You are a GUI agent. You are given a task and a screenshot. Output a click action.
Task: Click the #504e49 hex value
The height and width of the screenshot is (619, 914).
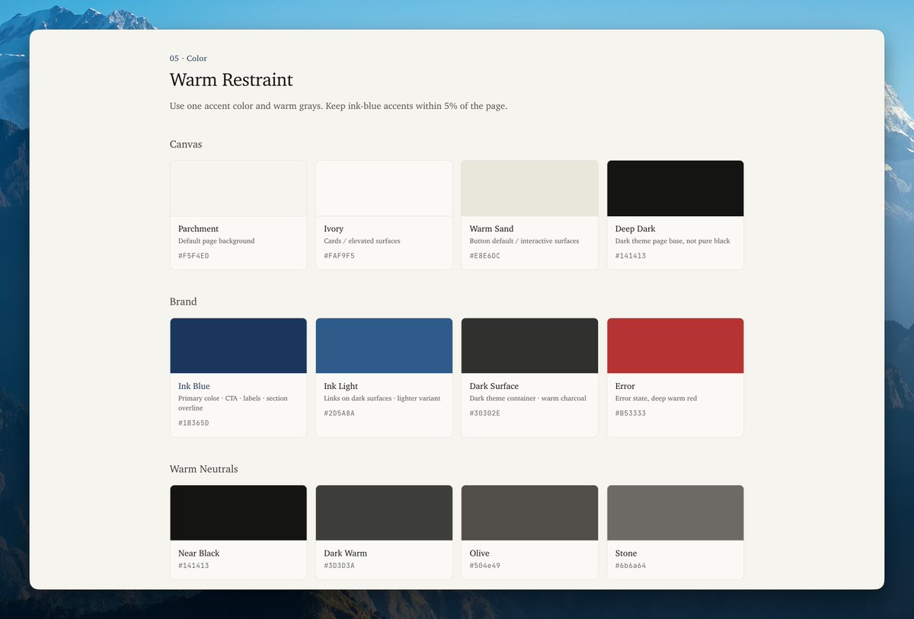485,566
